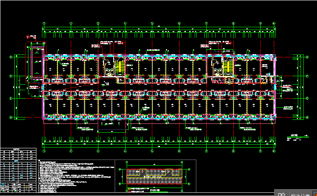Click the drawing title with green underline
This screenshot has height=196, width=317.
(x=294, y=136)
